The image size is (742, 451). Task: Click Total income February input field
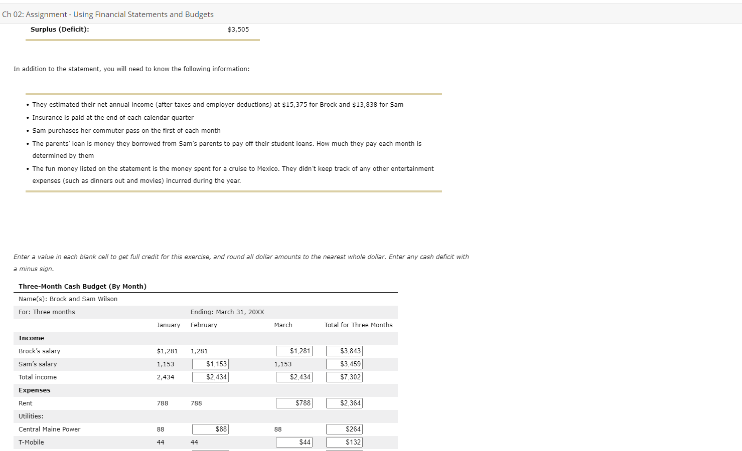210,377
